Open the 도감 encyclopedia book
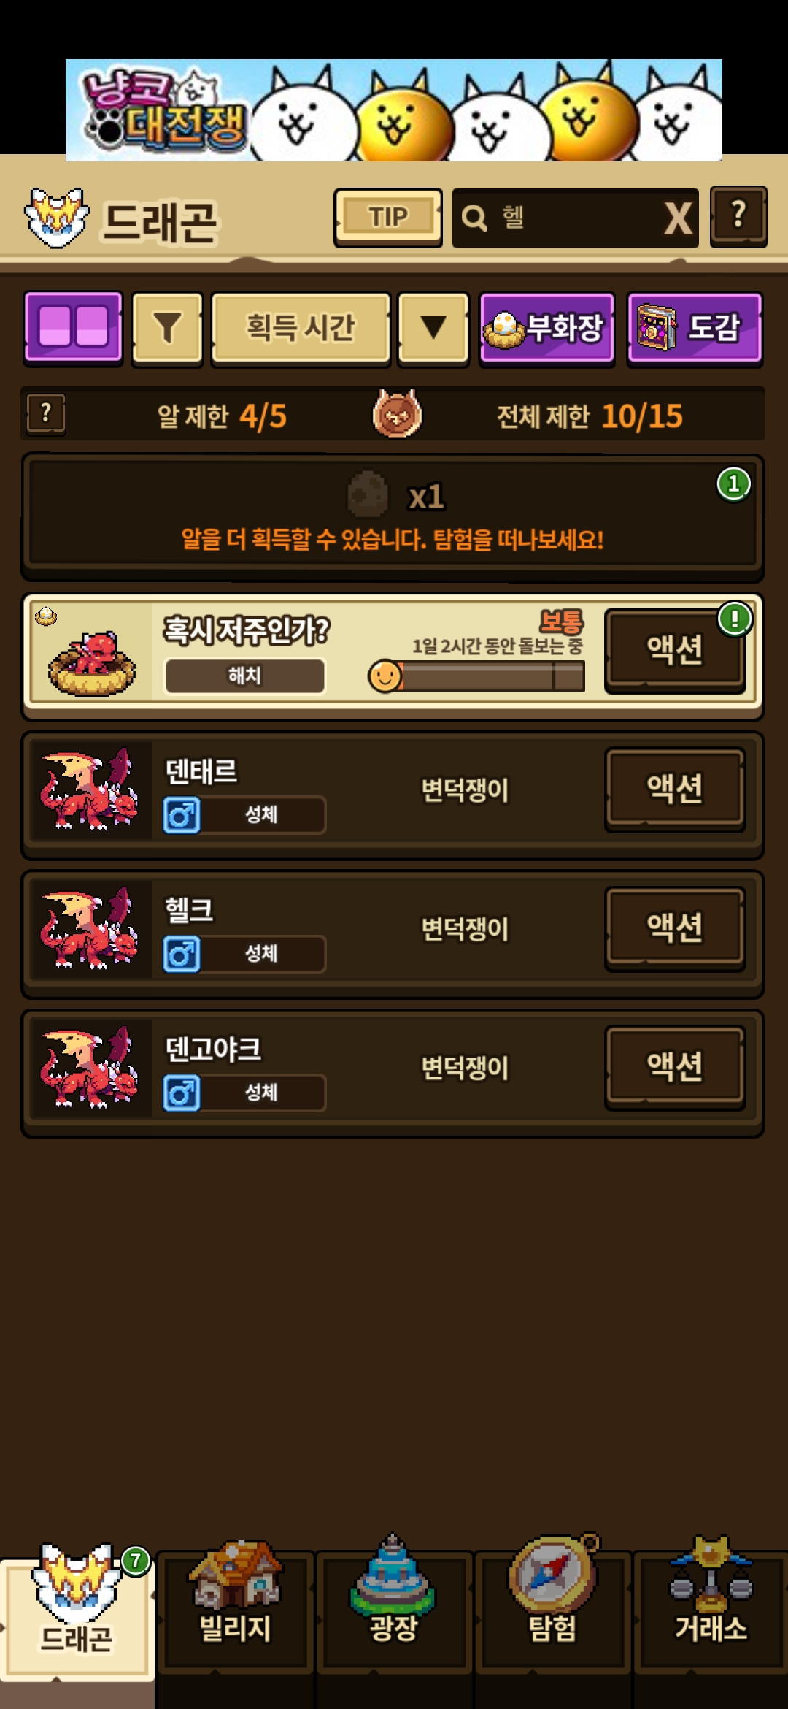Screen dimensions: 788x1709 (695, 328)
